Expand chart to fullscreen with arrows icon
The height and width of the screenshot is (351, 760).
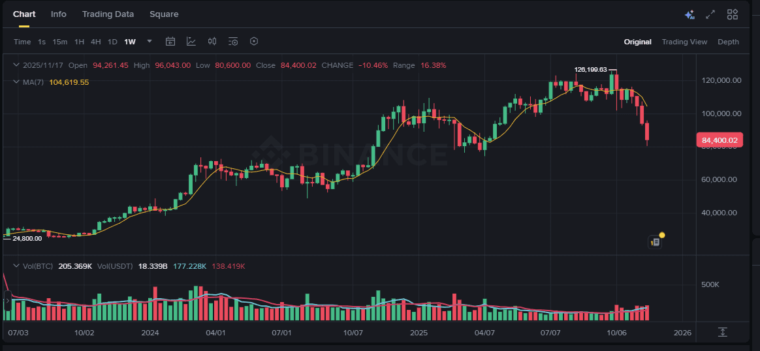coord(711,14)
